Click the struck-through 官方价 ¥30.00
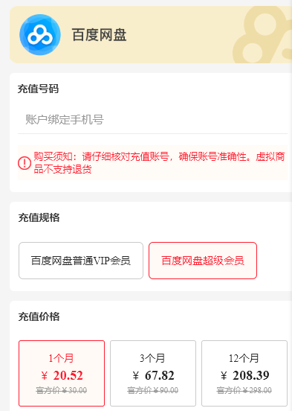 (62, 391)
